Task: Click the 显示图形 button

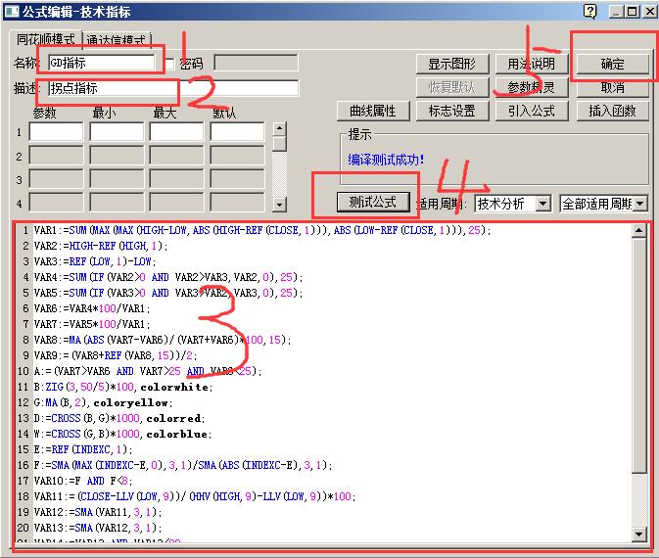Action: click(x=452, y=64)
